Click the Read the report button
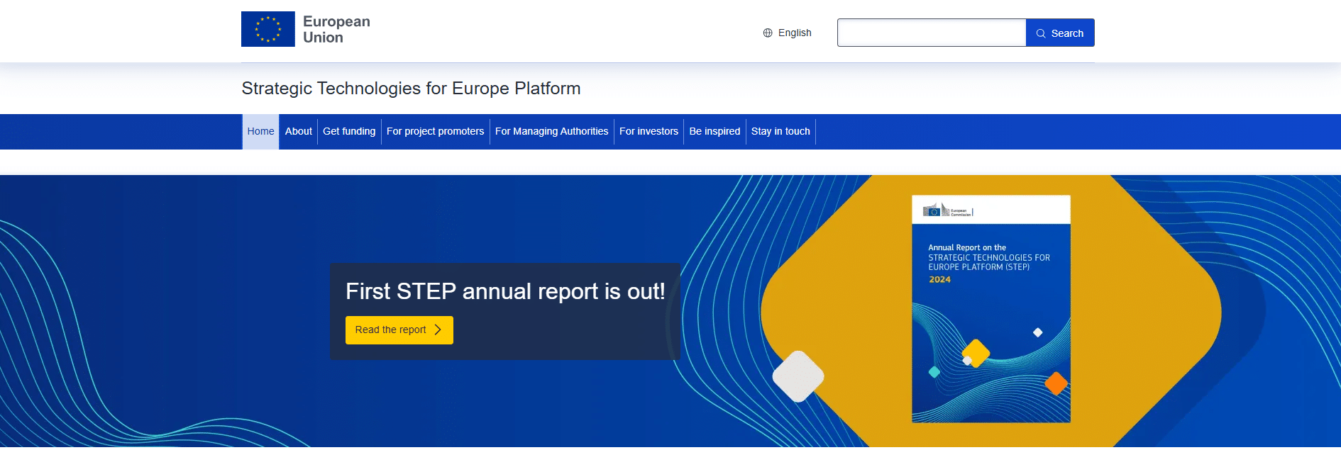The image size is (1341, 450). pyautogui.click(x=399, y=330)
